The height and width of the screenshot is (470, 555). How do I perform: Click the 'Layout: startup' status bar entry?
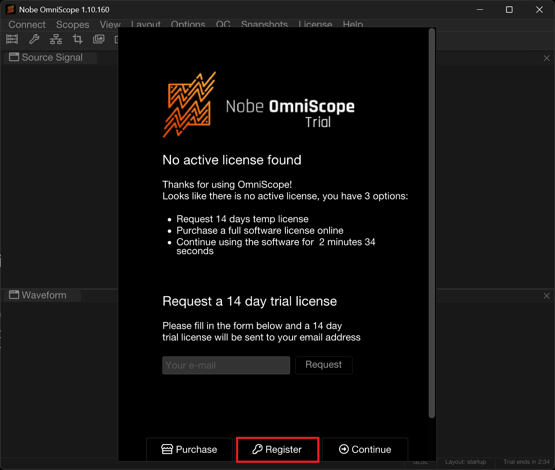(466, 462)
